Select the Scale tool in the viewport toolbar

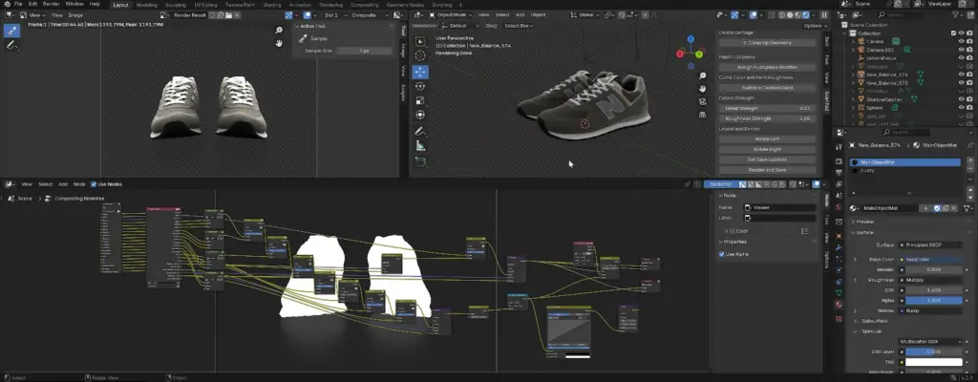420,100
